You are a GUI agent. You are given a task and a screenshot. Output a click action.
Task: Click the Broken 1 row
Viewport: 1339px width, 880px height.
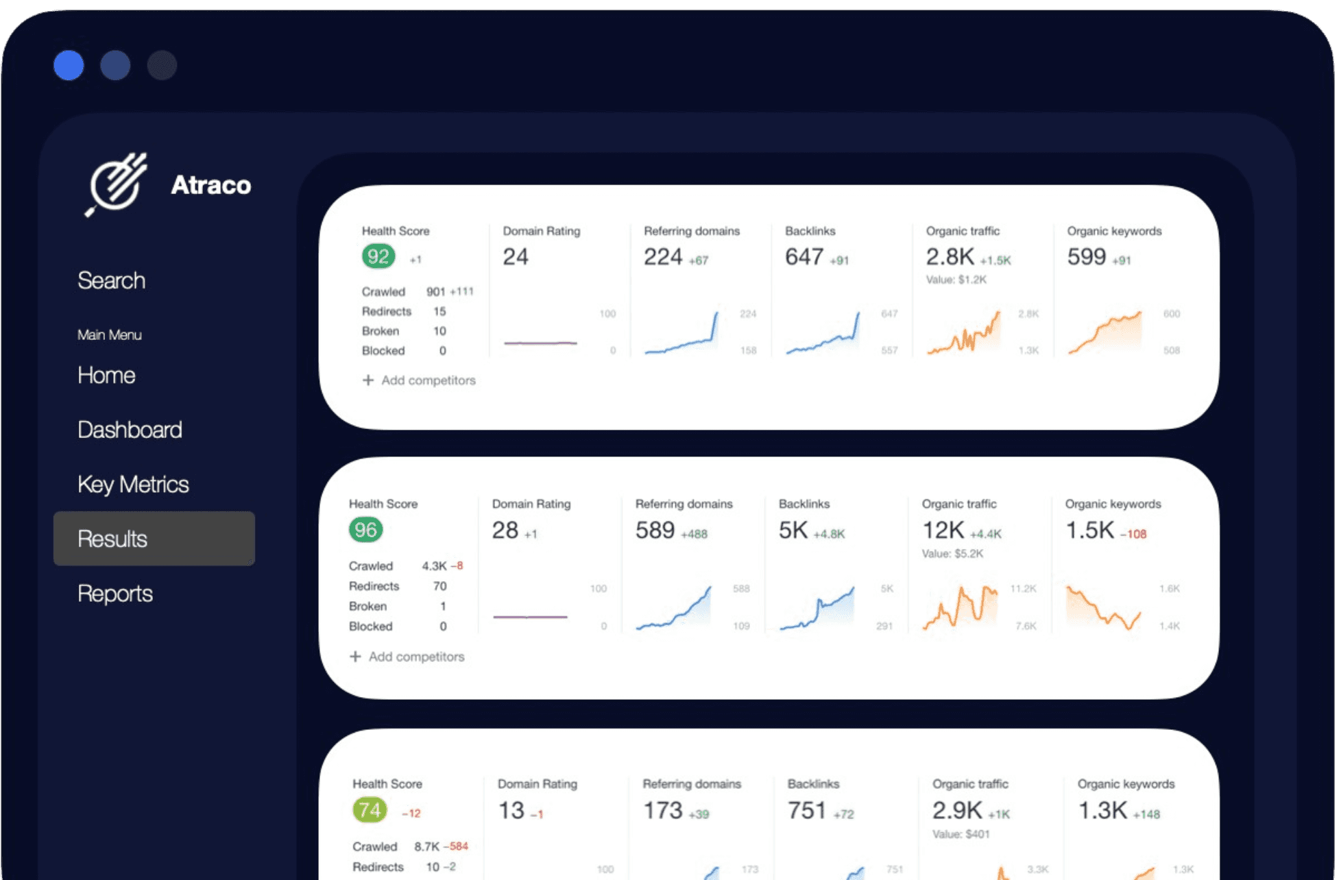[x=398, y=607]
